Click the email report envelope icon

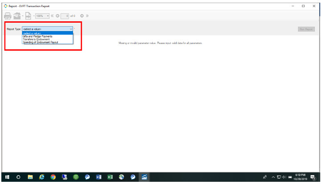17,16
